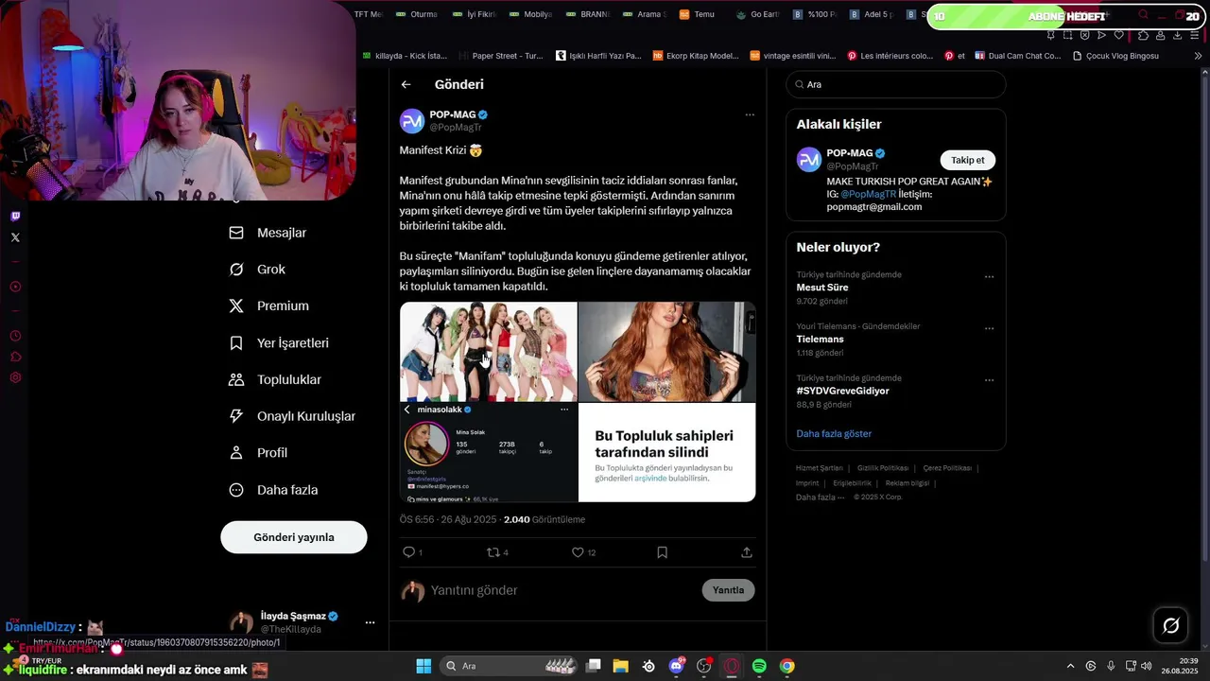The image size is (1210, 681).
Task: Expand bookmarks bar overflow chevron
Action: point(1198,56)
